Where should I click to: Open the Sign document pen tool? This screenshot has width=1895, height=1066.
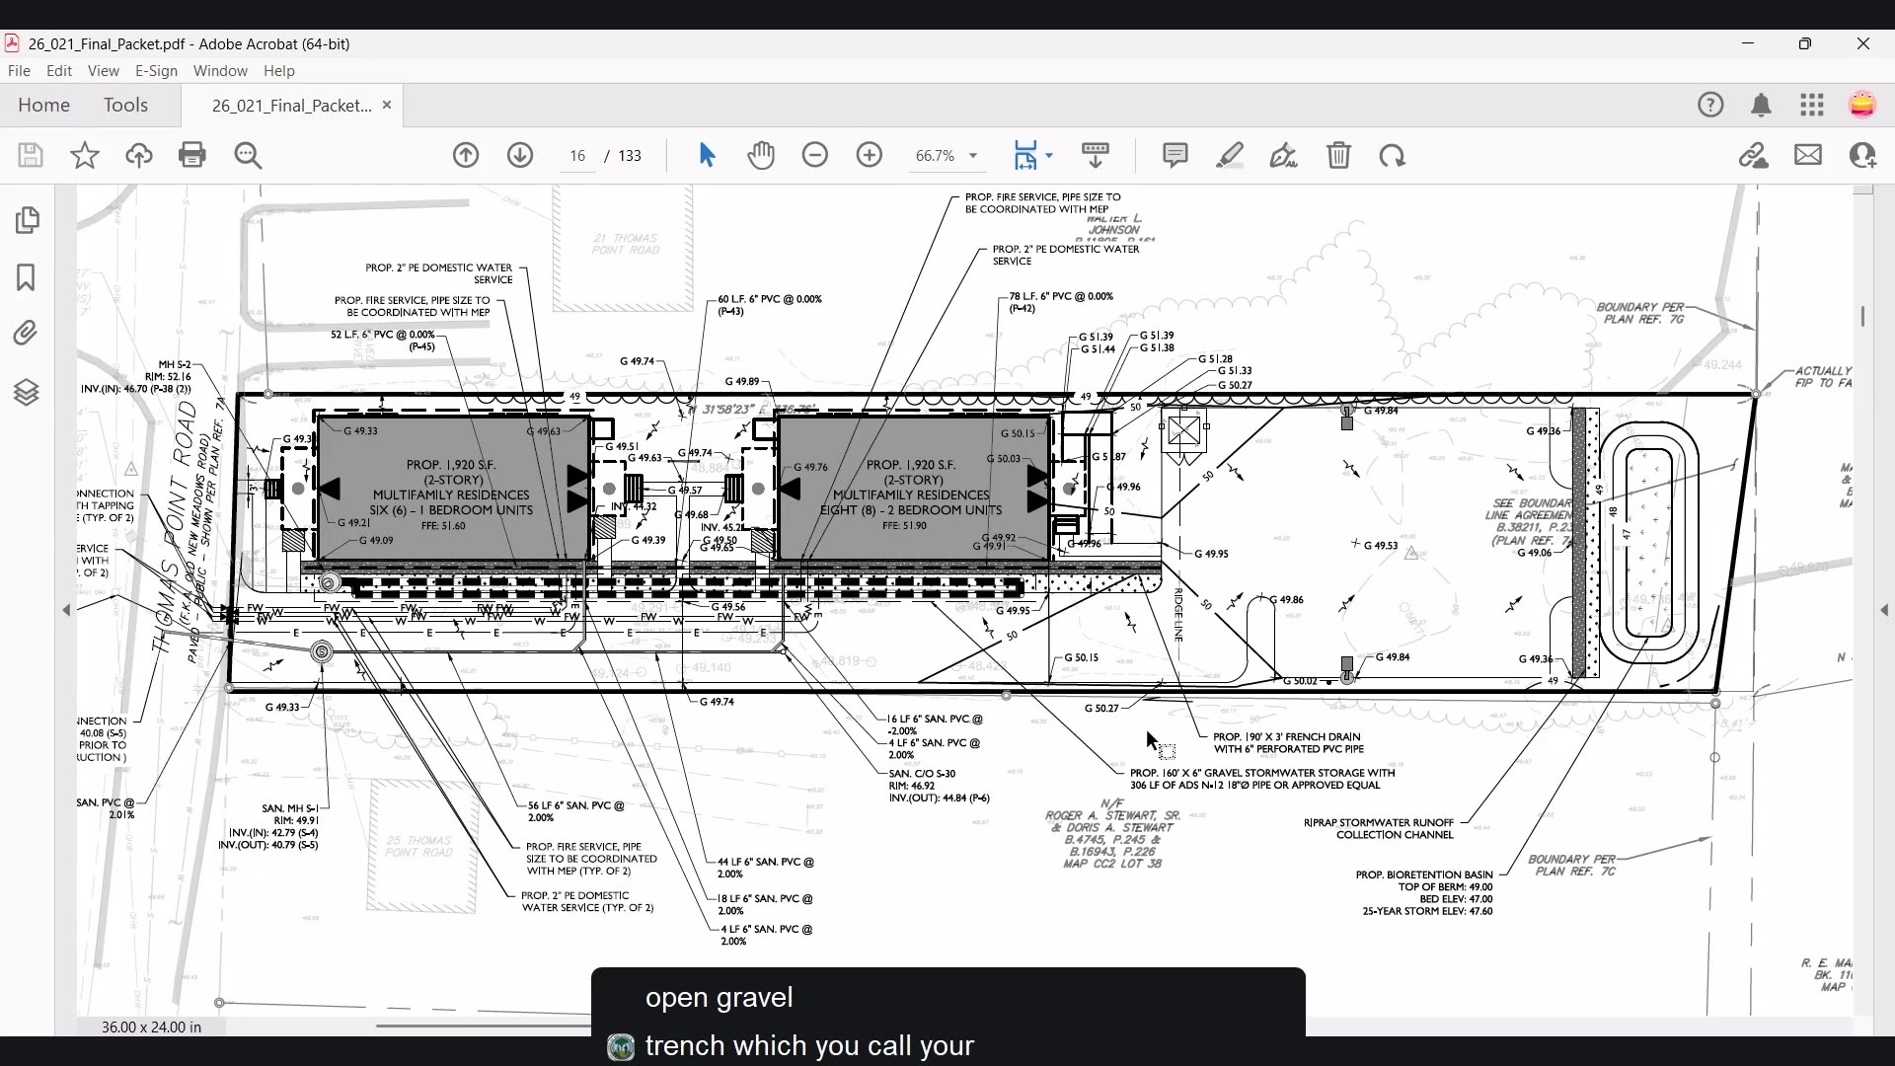(1284, 155)
